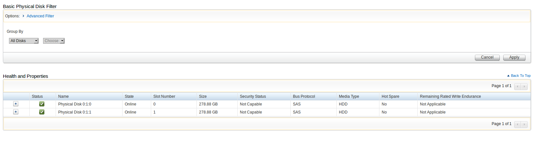The height and width of the screenshot is (145, 537).
Task: Expand Advanced Filter options chevron
Action: point(23,16)
